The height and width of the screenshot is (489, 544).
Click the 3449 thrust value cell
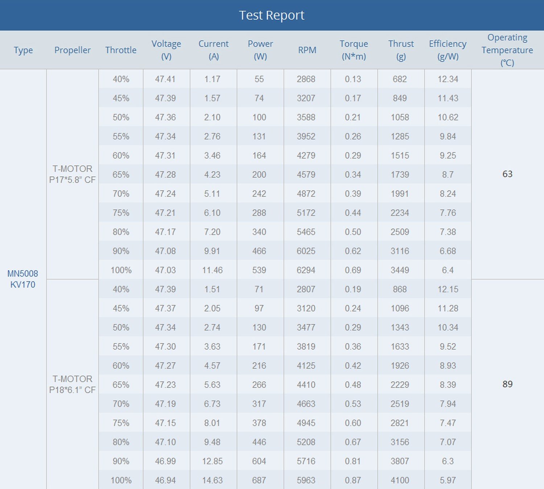[400, 270]
